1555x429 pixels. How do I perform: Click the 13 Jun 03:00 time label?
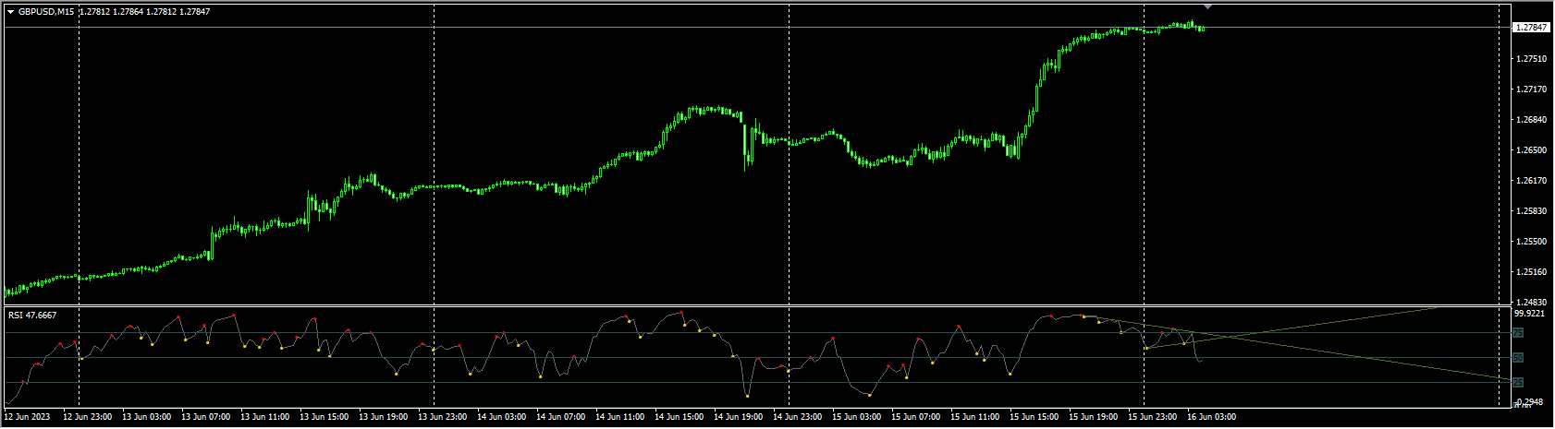click(x=147, y=418)
